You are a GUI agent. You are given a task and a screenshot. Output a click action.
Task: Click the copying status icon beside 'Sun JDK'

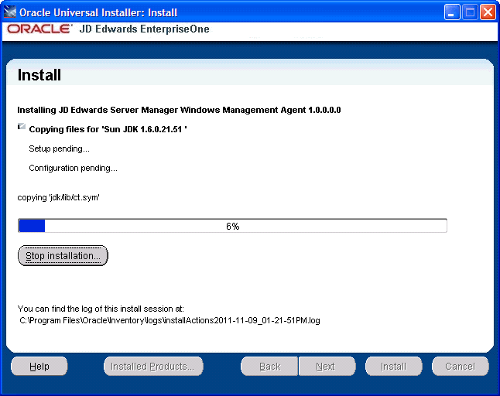click(22, 127)
